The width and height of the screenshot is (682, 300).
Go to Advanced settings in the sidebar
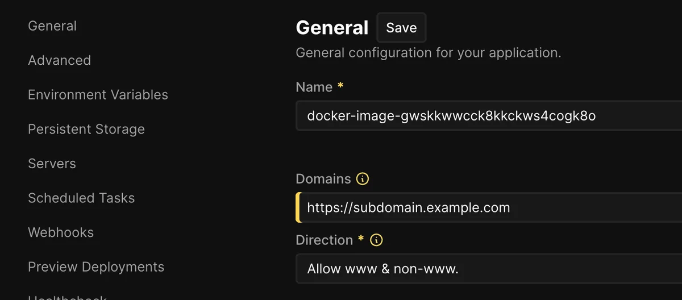pos(59,60)
